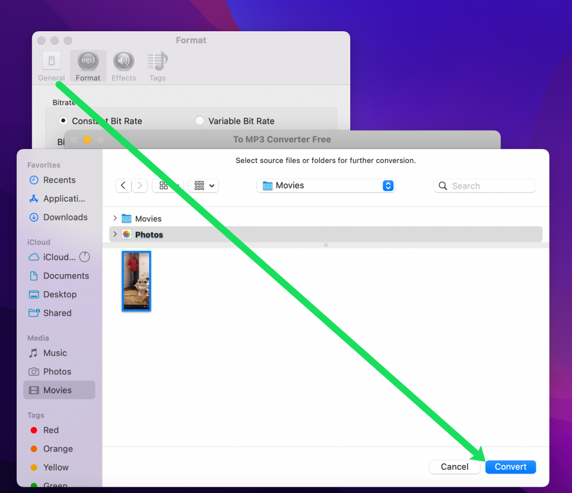The image size is (572, 493).
Task: Open the Movies location dropdown
Action: click(326, 185)
